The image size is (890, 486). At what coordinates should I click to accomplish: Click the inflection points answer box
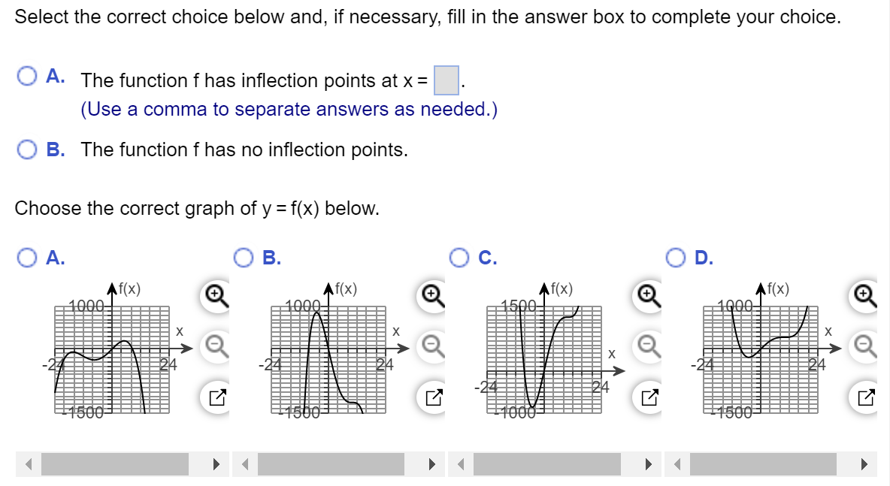coord(447,80)
